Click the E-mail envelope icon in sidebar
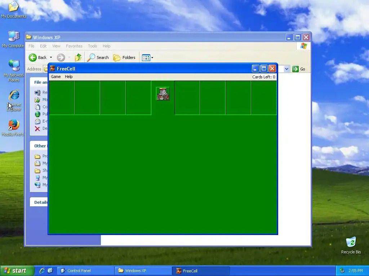369x276 pixels. (37, 121)
